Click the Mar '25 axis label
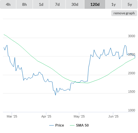Image resolution: width=138 pixels, height=133 pixels. tap(12, 116)
